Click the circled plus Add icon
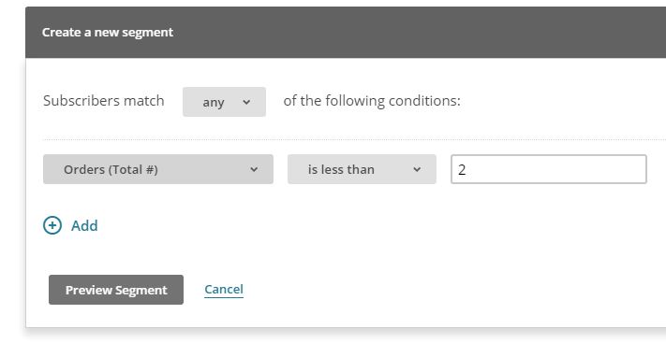Screen dimensions: 666x343 pyautogui.click(x=52, y=225)
